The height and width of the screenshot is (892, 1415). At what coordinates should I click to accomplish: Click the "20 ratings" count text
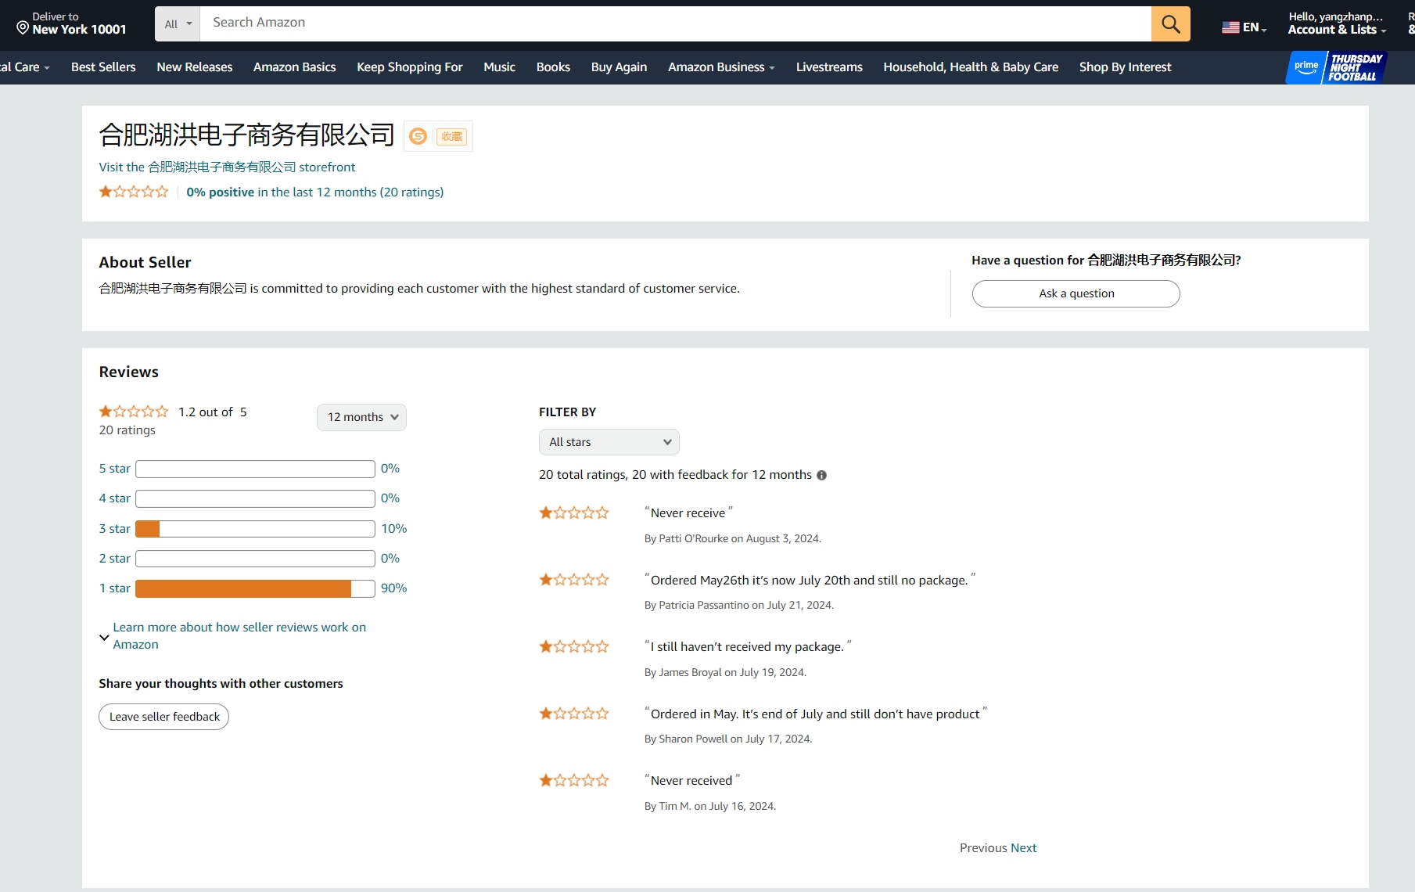tap(127, 430)
